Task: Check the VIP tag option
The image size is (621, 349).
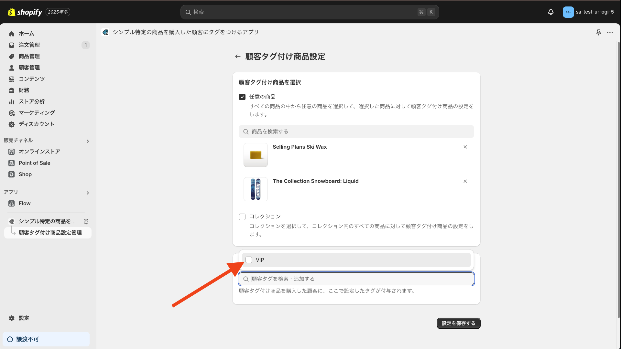Action: 249,260
